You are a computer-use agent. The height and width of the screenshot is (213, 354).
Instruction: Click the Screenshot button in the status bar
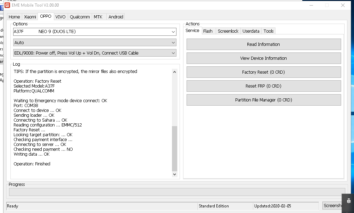click(332, 206)
